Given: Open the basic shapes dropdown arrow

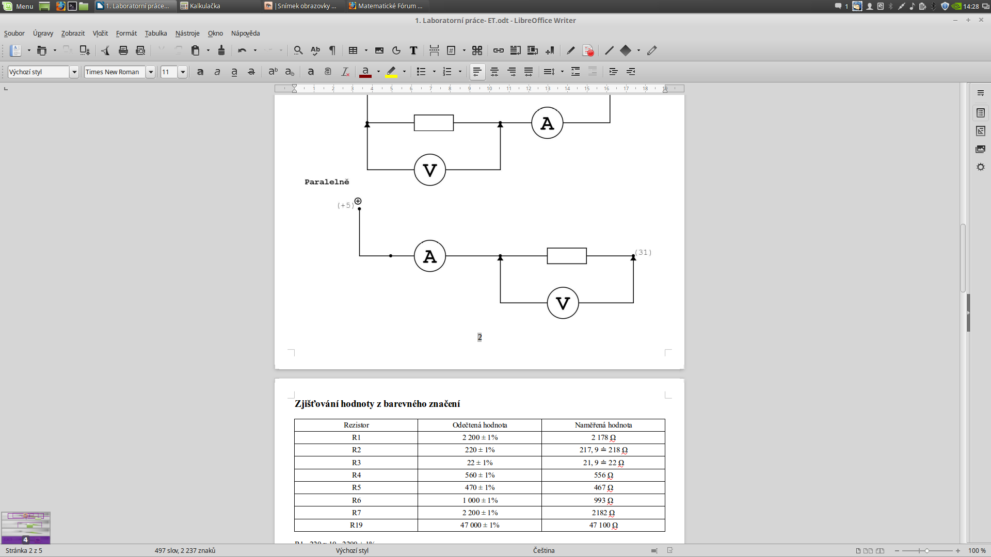Looking at the screenshot, I should 638,51.
